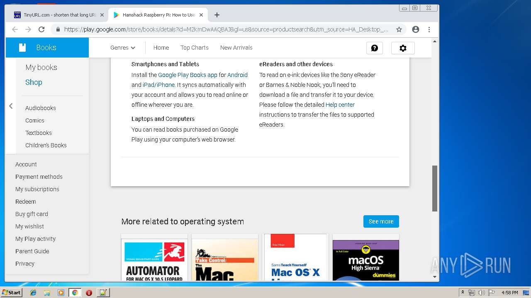This screenshot has width=531, height=298.
Task: Click the page vertical scrollbar thumb
Action: click(x=435, y=188)
